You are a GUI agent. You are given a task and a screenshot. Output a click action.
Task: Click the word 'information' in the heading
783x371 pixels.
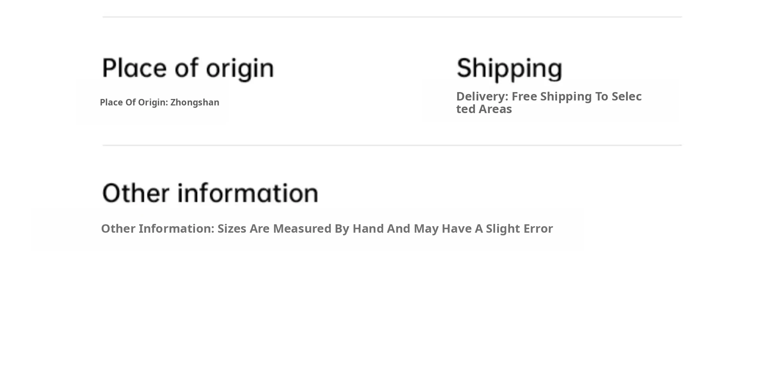tap(248, 193)
